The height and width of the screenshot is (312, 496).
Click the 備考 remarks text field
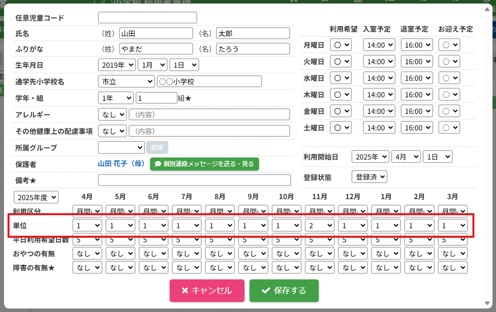pyautogui.click(x=194, y=180)
